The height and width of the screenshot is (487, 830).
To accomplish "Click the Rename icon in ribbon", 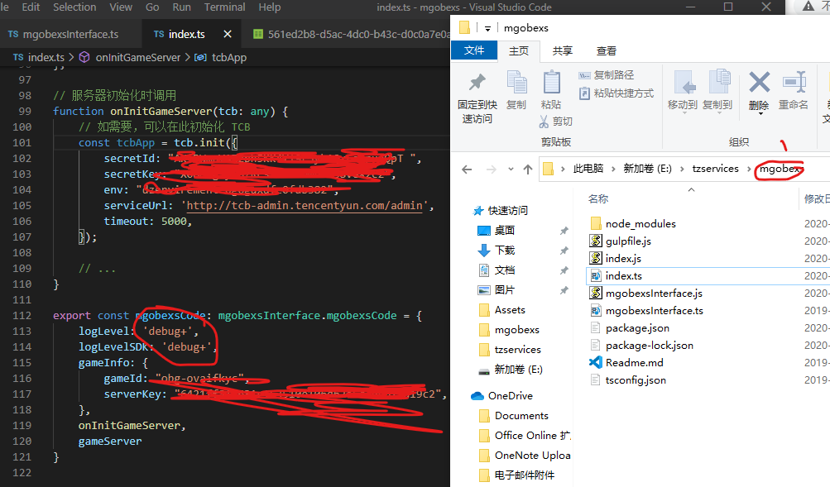I will tap(794, 83).
